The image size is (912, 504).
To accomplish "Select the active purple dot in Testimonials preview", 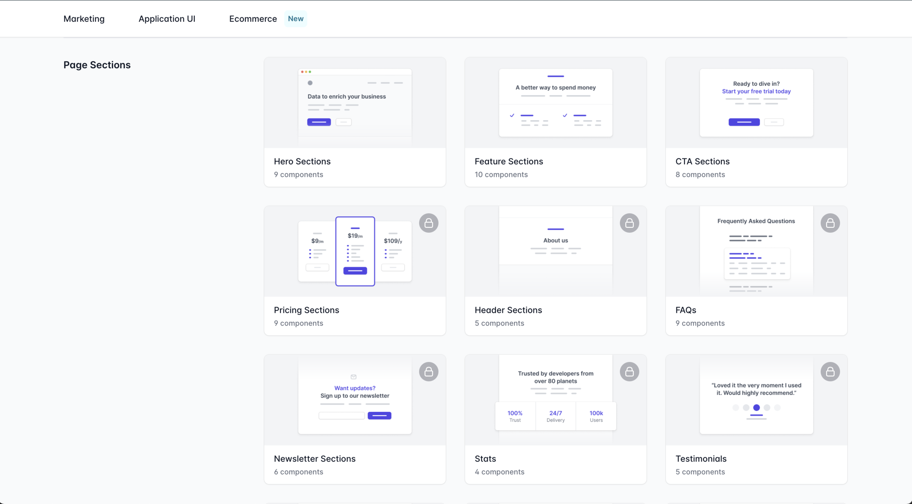I will point(756,407).
